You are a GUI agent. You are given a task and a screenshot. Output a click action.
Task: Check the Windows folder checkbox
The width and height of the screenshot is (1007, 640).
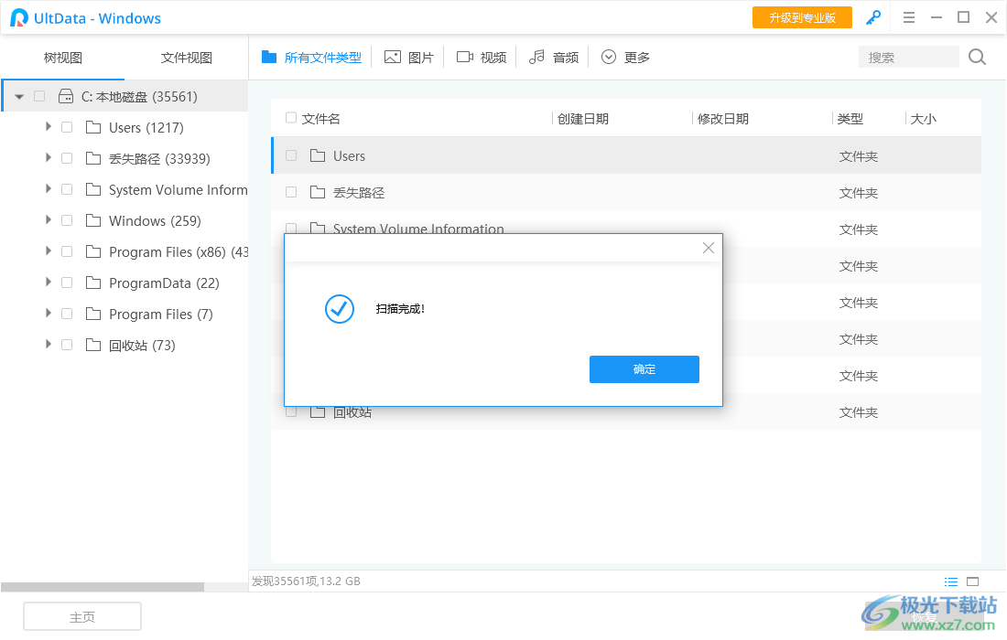66,220
